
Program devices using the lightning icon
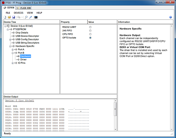(x=31, y=17)
